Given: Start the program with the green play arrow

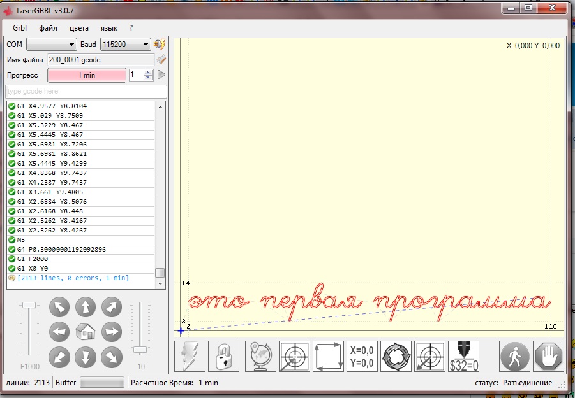Looking at the screenshot, I should click(x=161, y=75).
